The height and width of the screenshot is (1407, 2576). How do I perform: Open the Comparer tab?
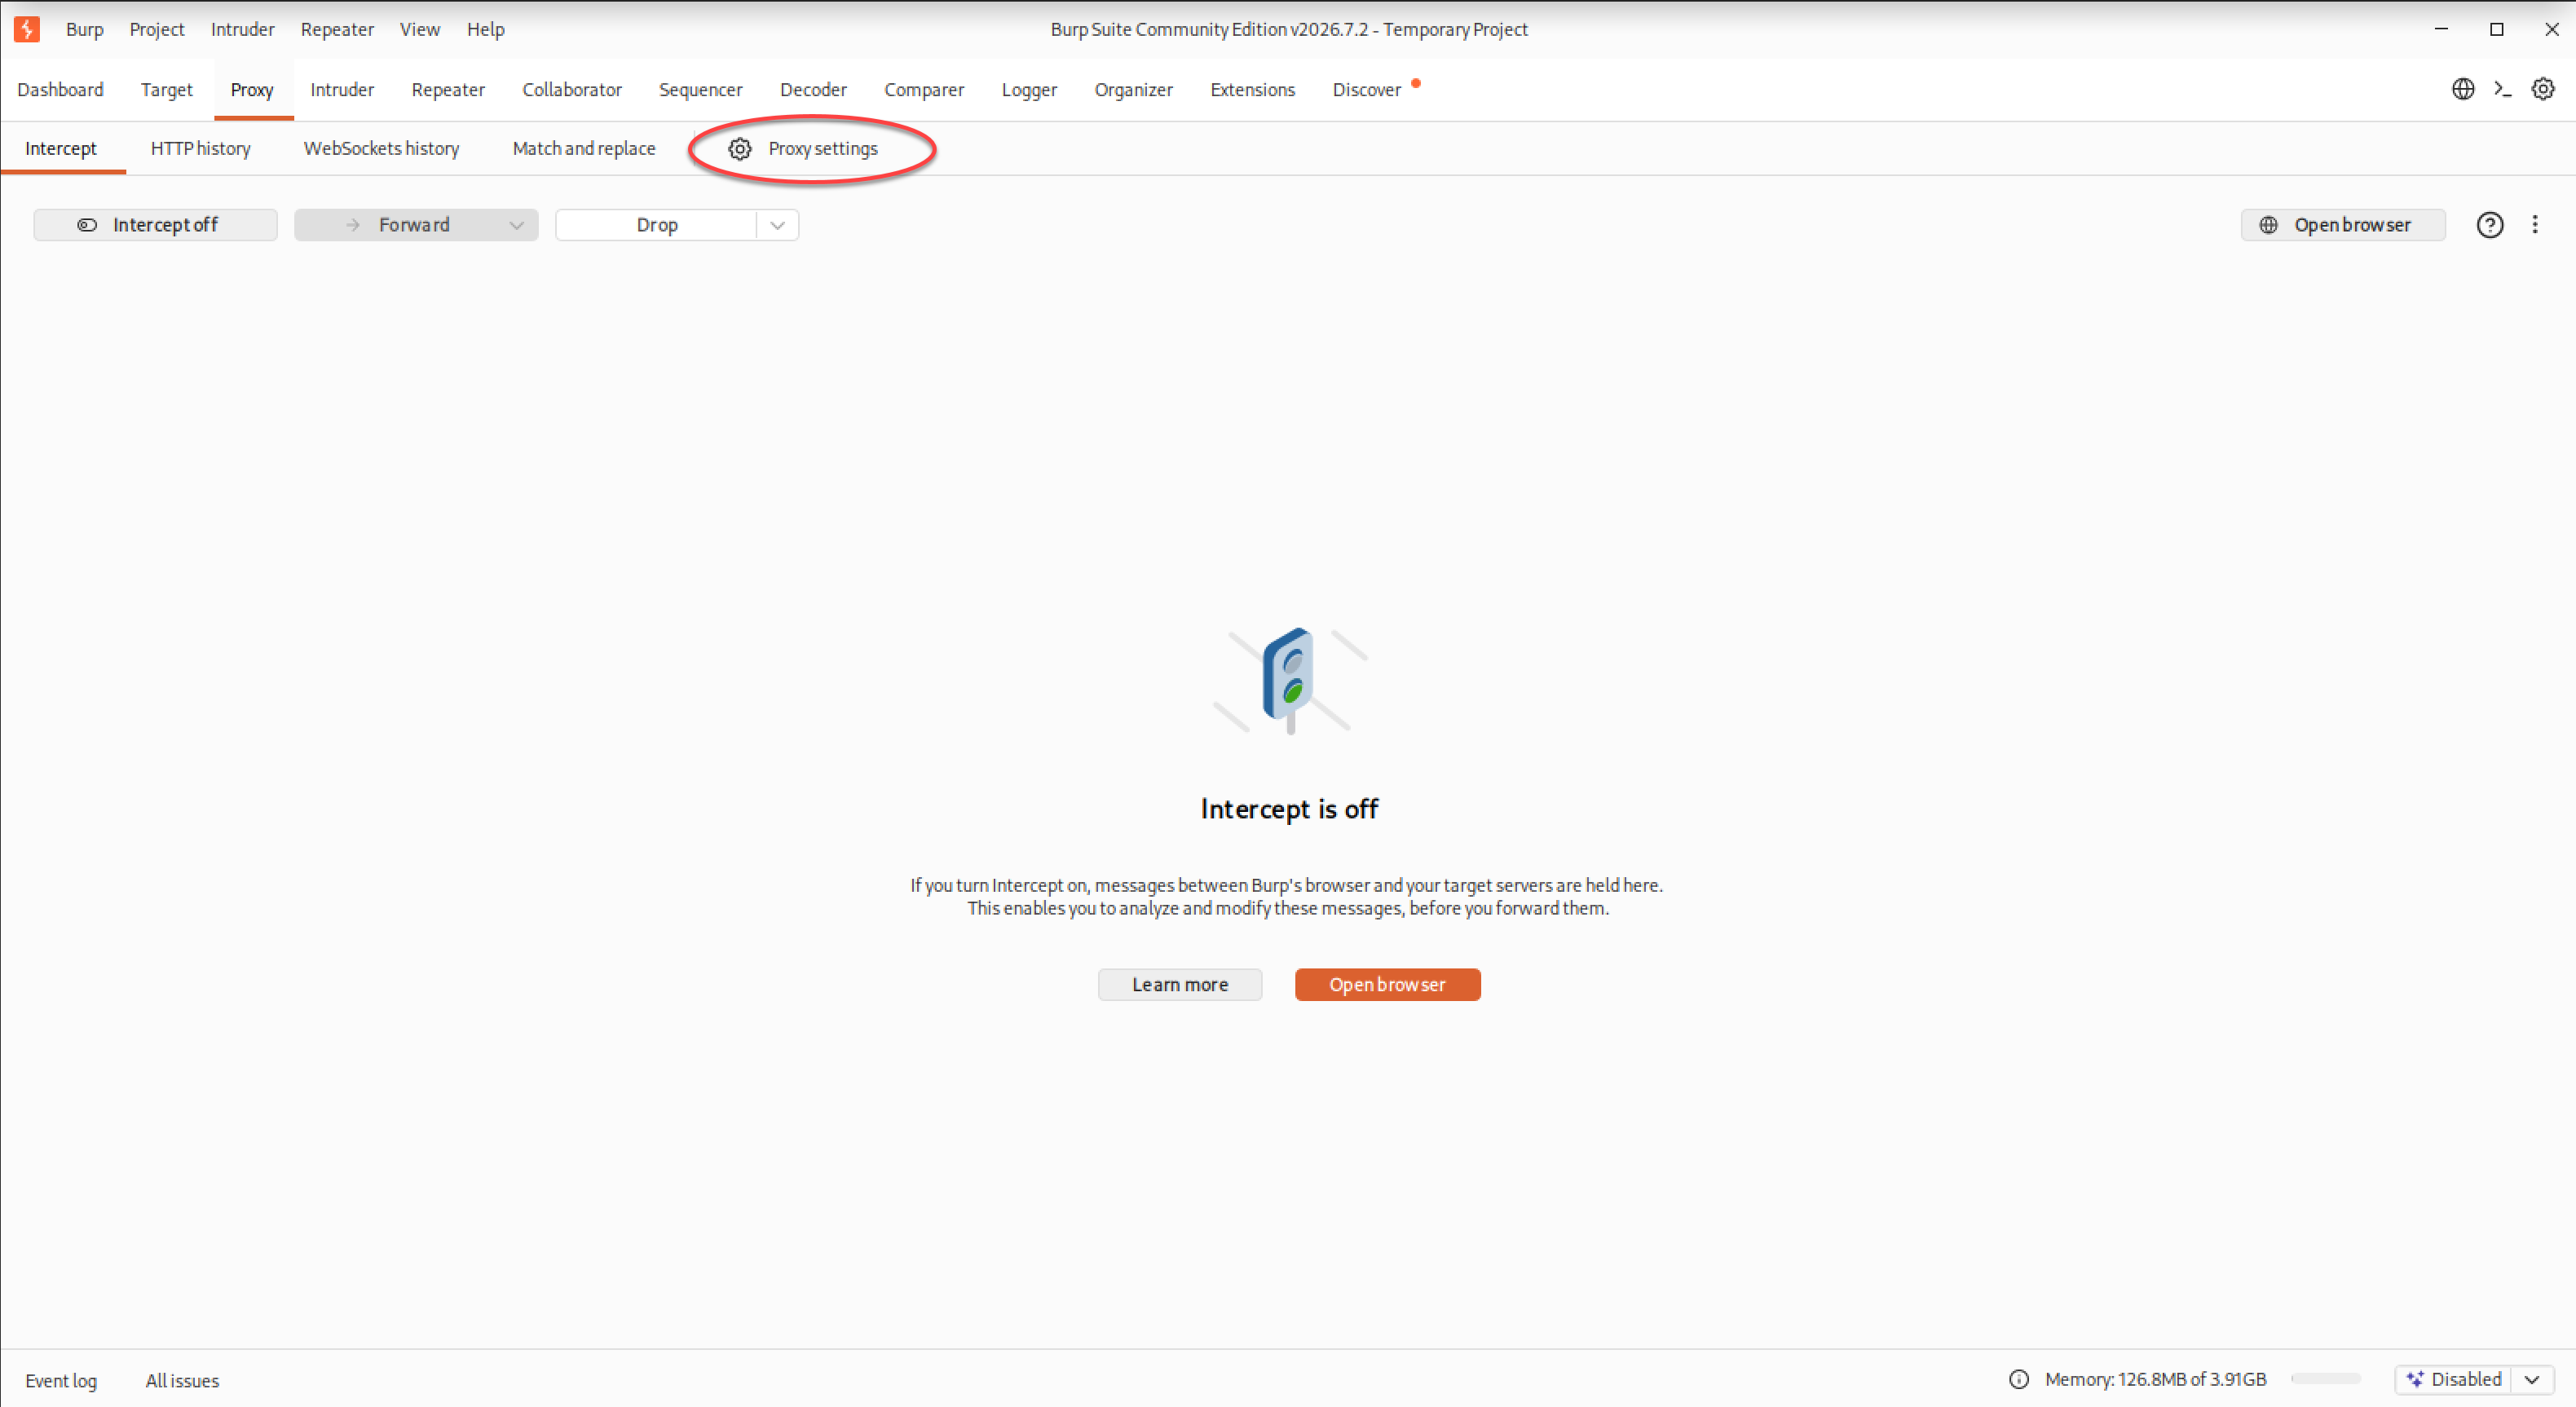(924, 89)
